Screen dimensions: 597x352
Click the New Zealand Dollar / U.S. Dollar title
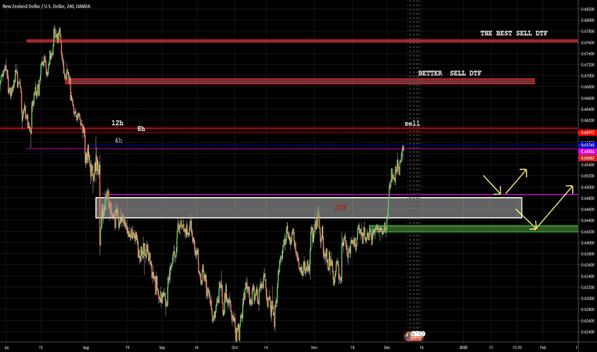(x=37, y=6)
